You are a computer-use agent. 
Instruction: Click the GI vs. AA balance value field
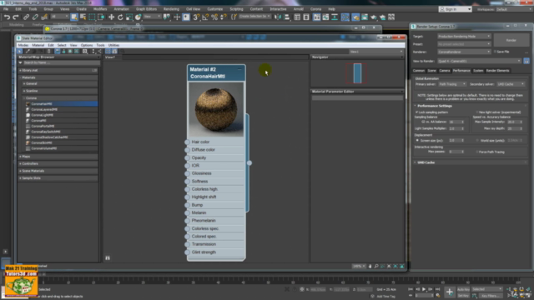[x=454, y=122]
